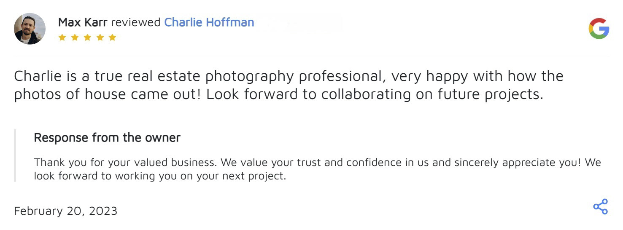Click the fourth gold rating star

100,37
